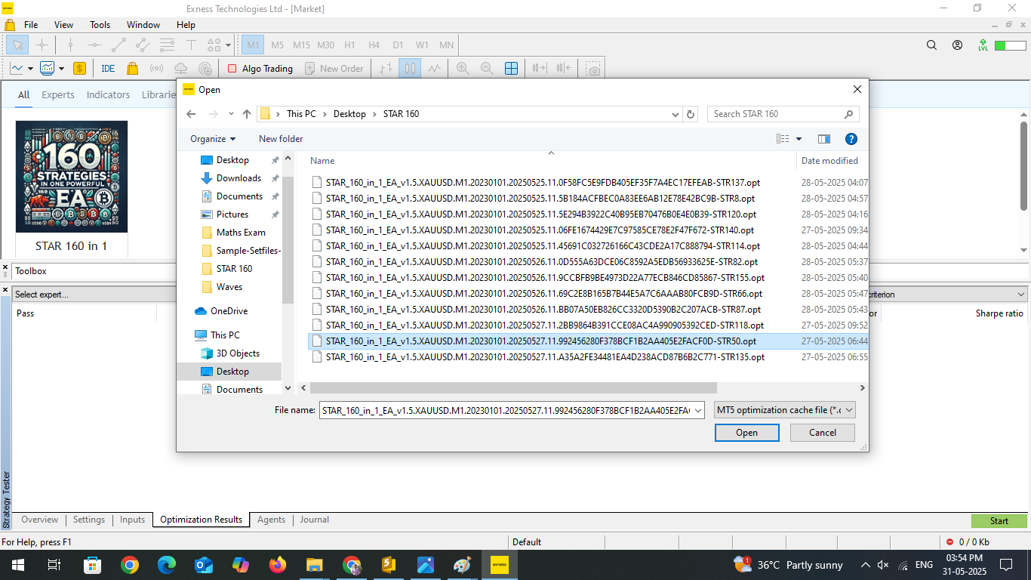
Task: Click the Open button in dialog
Action: pyautogui.click(x=746, y=433)
